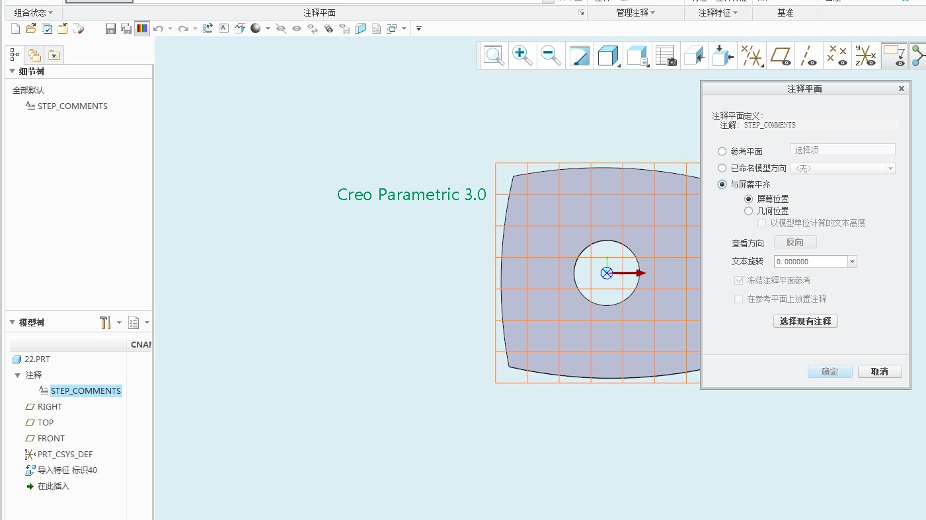Viewport: 926px width, 520px height.
Task: Open a file via the folder icon
Action: pos(31,28)
